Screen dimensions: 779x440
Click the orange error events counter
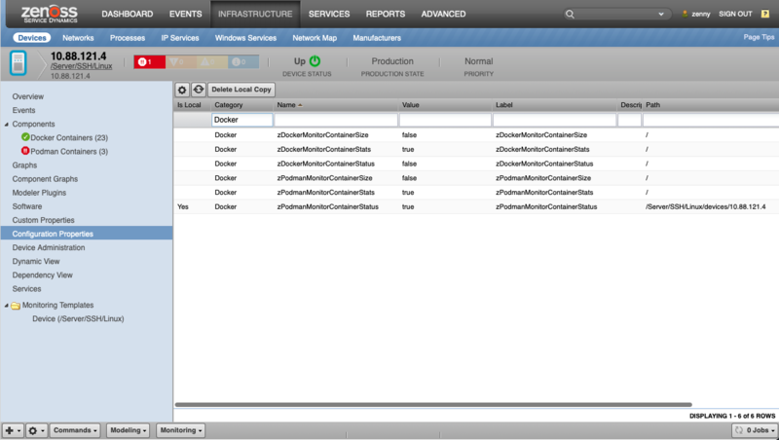click(x=181, y=61)
